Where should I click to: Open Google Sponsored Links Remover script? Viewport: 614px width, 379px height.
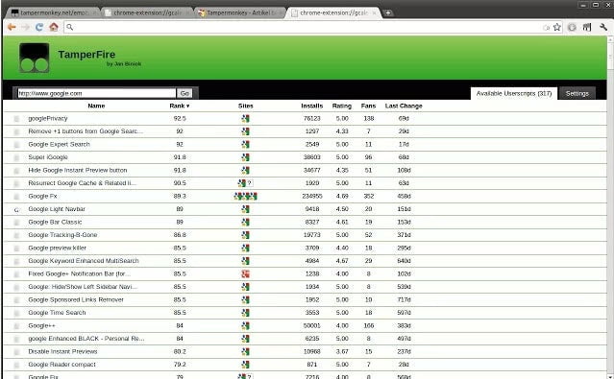tap(76, 299)
